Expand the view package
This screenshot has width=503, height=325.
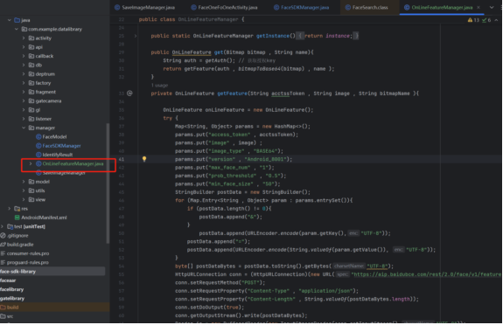[x=24, y=200]
